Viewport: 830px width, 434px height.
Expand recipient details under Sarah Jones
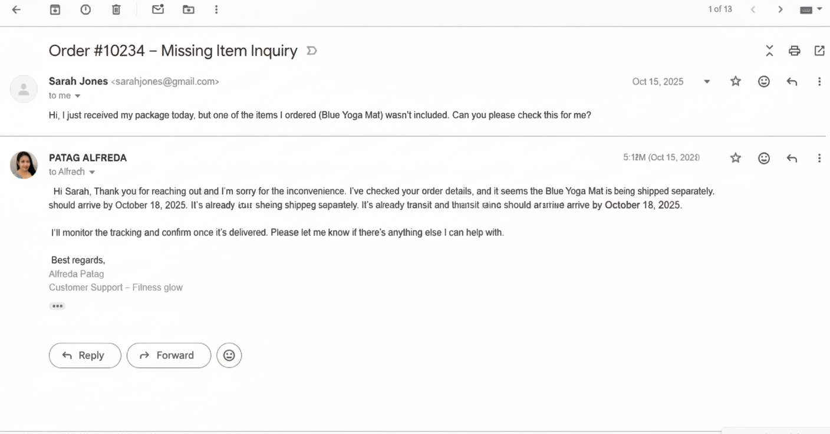point(77,96)
